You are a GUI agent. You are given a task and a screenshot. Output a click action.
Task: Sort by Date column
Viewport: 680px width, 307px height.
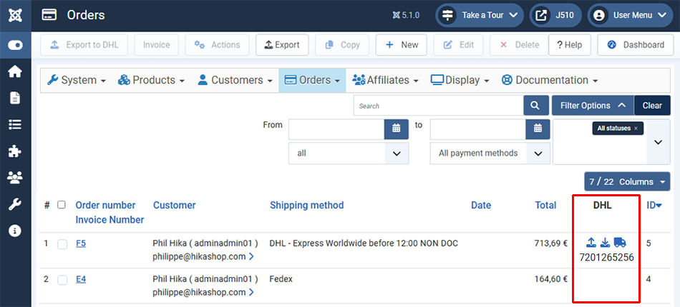coord(481,205)
